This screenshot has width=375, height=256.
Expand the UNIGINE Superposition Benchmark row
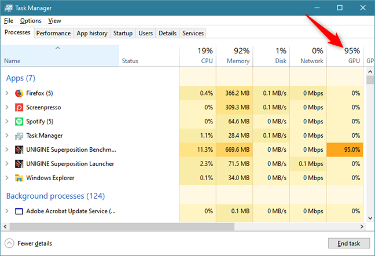point(7,149)
